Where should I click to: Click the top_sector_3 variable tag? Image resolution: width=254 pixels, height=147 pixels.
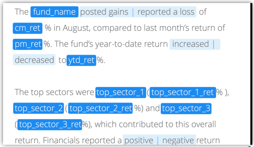(186, 108)
